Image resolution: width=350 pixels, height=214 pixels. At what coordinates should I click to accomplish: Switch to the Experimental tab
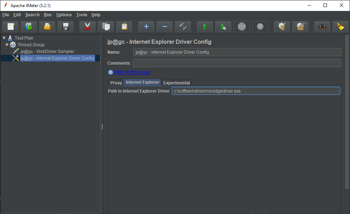176,83
